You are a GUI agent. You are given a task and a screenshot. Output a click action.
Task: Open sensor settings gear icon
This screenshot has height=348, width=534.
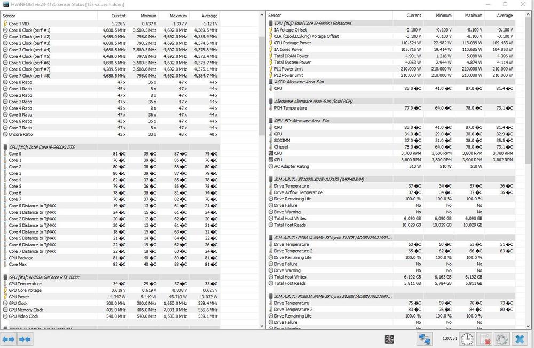(x=501, y=339)
